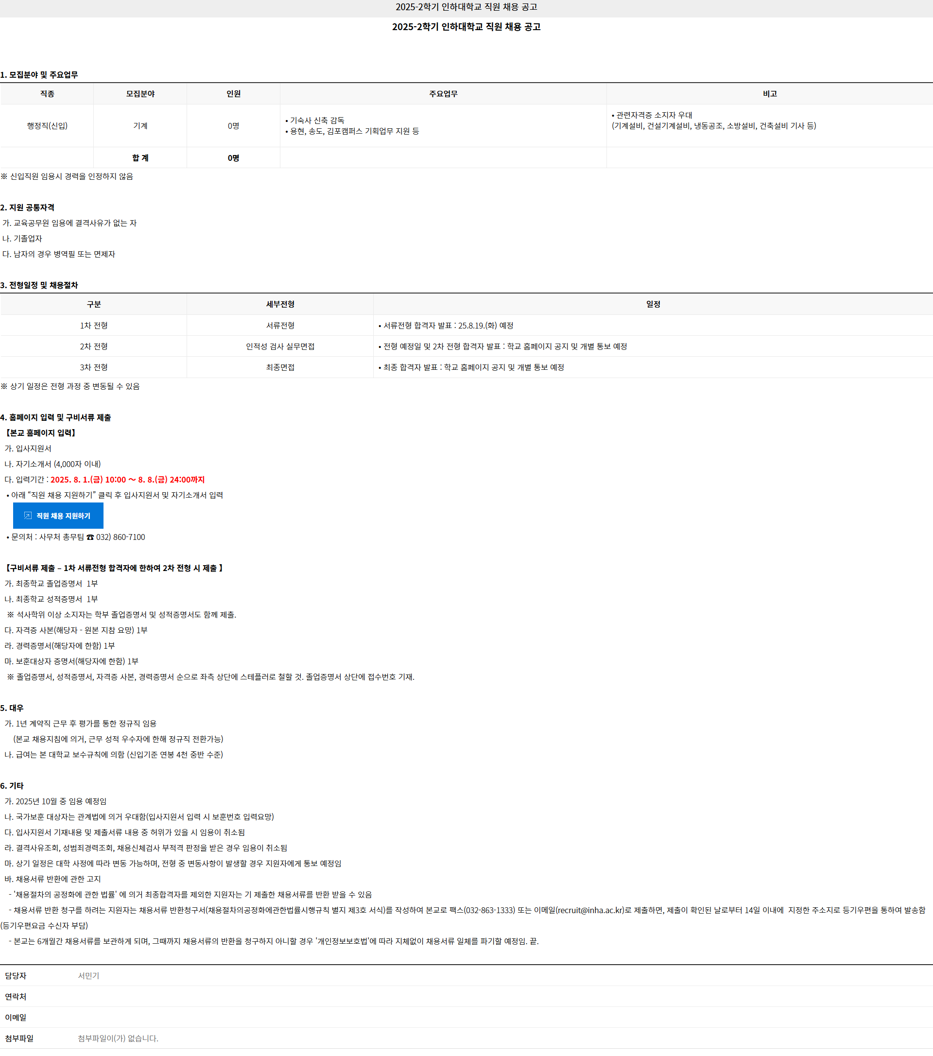This screenshot has width=933, height=1056.
Task: Click the telephone icon before 032) 860-7100
Action: [90, 537]
